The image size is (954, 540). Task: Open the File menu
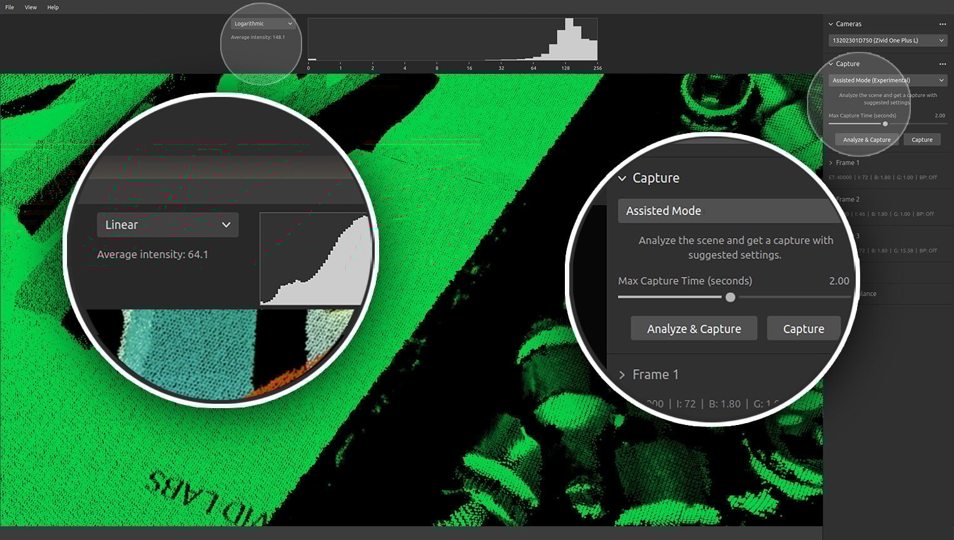[9, 7]
